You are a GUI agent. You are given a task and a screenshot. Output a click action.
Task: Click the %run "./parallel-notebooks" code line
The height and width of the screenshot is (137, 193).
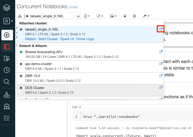pyautogui.click(x=111, y=117)
